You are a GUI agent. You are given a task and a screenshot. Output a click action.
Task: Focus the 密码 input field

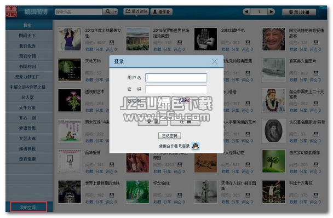(176, 89)
